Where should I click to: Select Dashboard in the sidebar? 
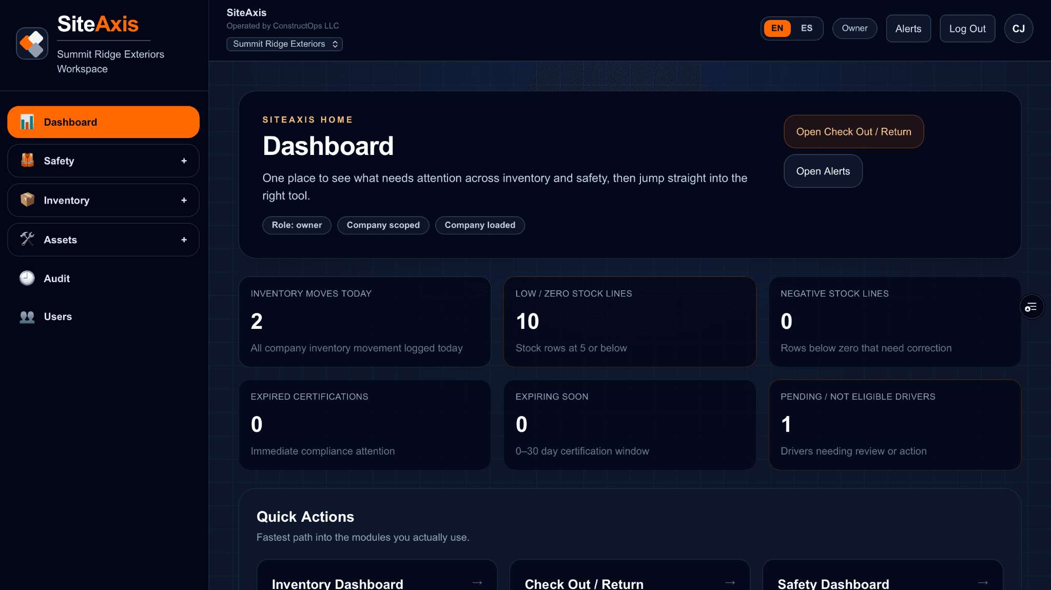(x=103, y=122)
